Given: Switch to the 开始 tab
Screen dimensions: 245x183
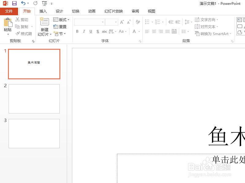Looking at the screenshot, I should pyautogui.click(x=27, y=11).
